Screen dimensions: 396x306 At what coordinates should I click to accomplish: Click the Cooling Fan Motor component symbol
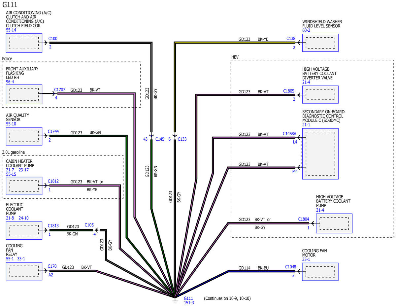320,272
